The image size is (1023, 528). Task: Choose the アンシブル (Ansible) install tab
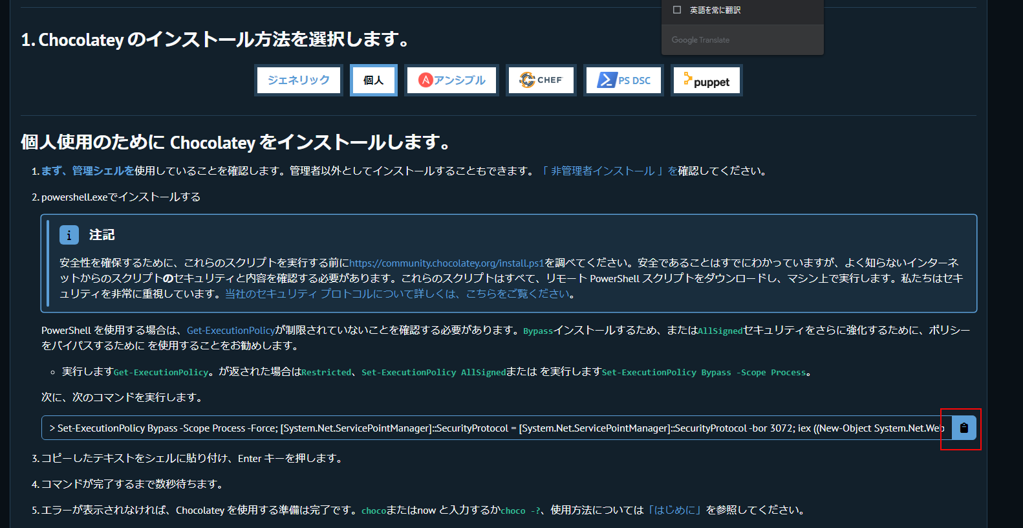tap(451, 80)
